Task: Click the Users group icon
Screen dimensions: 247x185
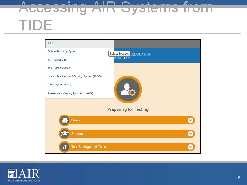Action: click(64, 120)
